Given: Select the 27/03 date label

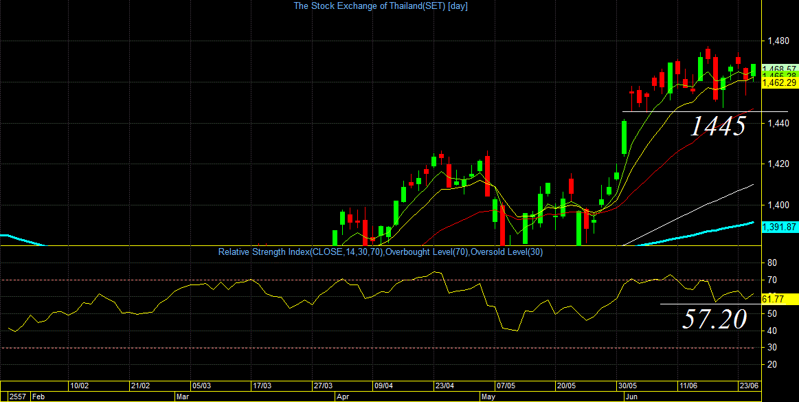Looking at the screenshot, I should pos(323,386).
